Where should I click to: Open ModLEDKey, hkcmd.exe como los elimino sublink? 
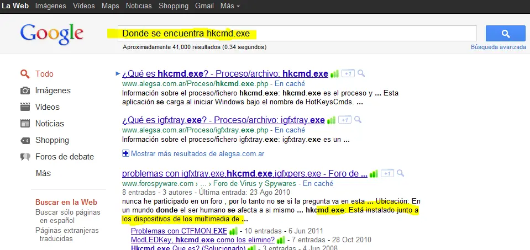203,240
